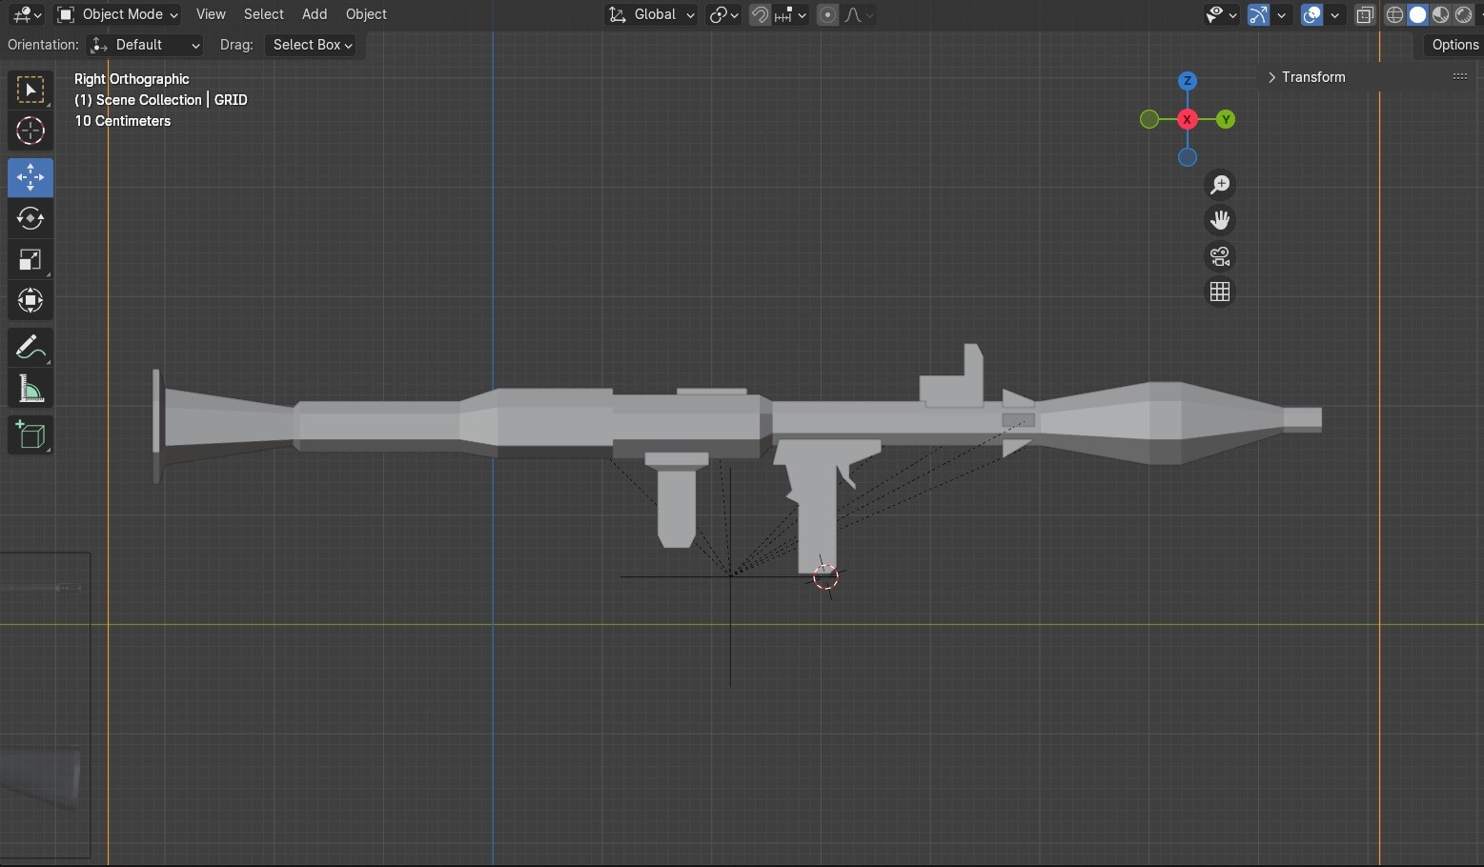Enable proportional editing
This screenshot has height=867, width=1484.
826,14
